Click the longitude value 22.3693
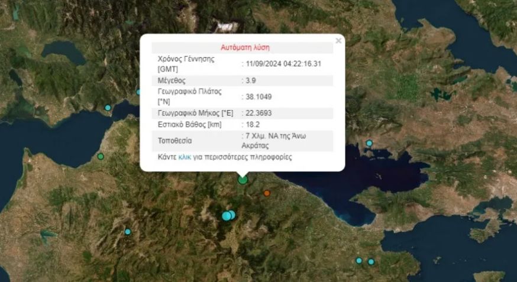 point(260,112)
